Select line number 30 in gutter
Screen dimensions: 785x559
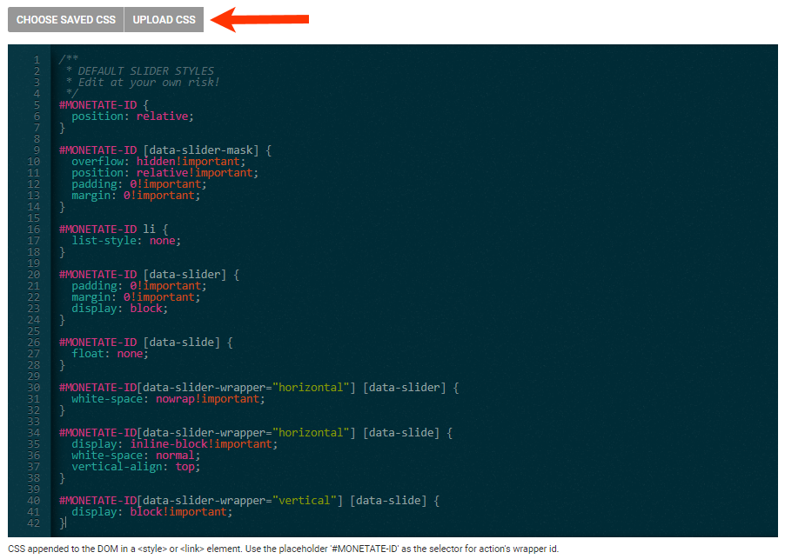(x=33, y=388)
